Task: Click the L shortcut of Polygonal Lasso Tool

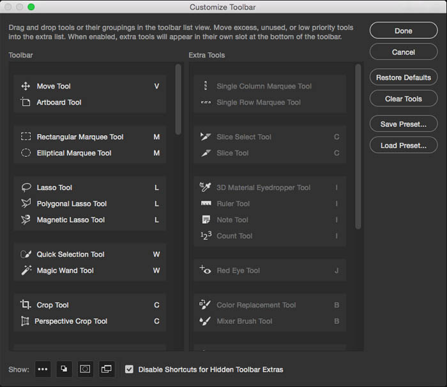Action: point(156,203)
